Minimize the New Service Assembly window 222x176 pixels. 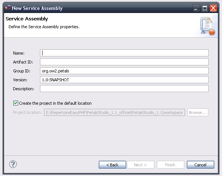197,8
